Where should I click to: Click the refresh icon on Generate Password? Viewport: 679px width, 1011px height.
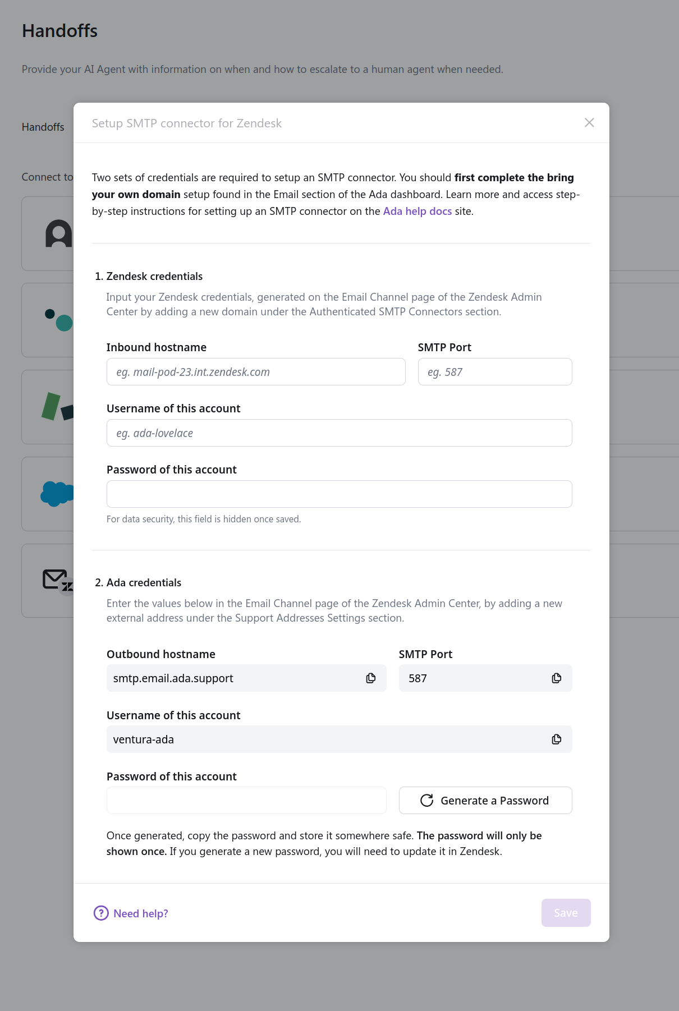[x=427, y=801]
